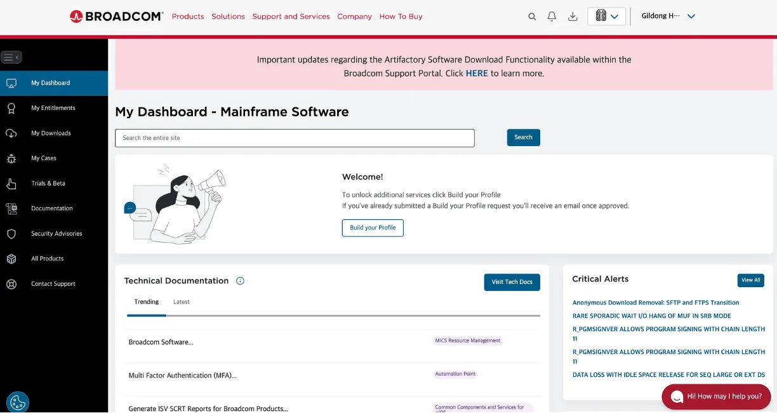Go to My Entitlements page
This screenshot has height=413, width=777.
(53, 108)
